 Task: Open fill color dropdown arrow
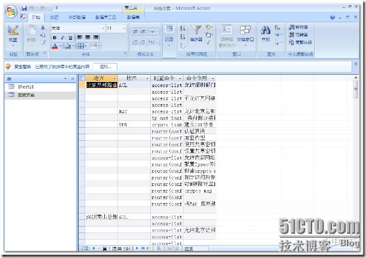click(73, 46)
